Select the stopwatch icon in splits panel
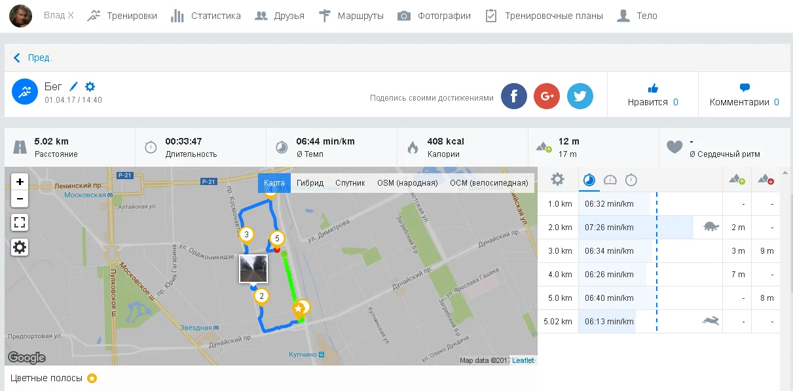The width and height of the screenshot is (793, 391). [x=631, y=180]
